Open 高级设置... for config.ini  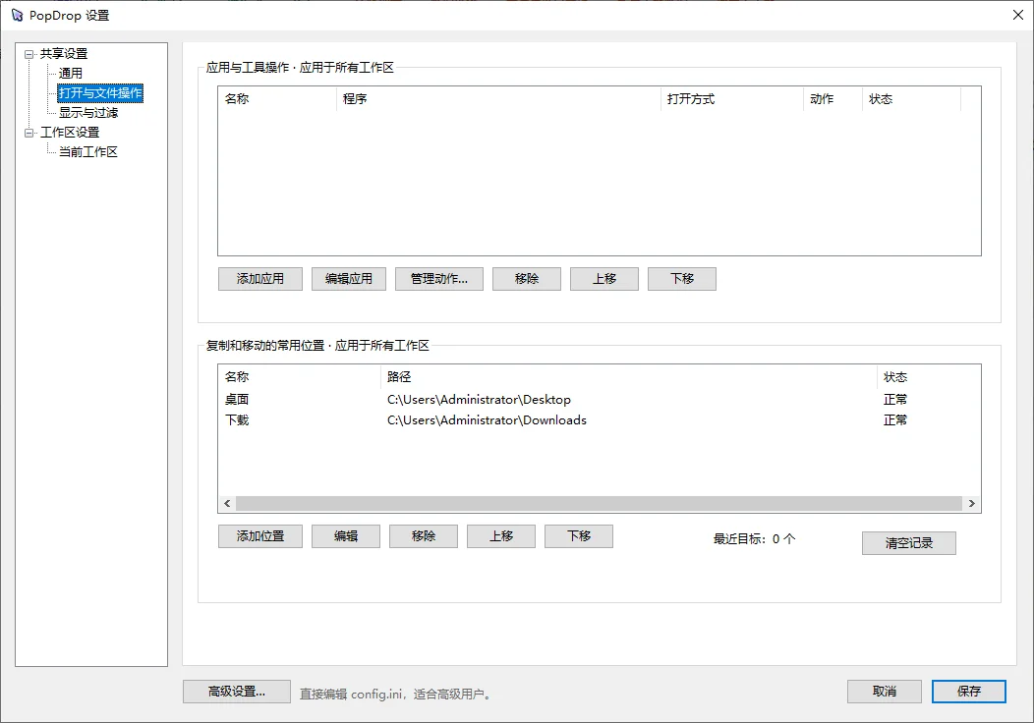[x=237, y=692]
